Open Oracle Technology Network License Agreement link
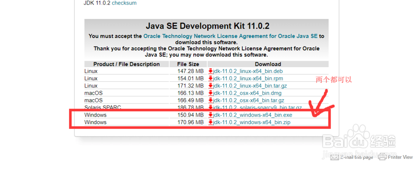420x169 pixels. point(230,36)
